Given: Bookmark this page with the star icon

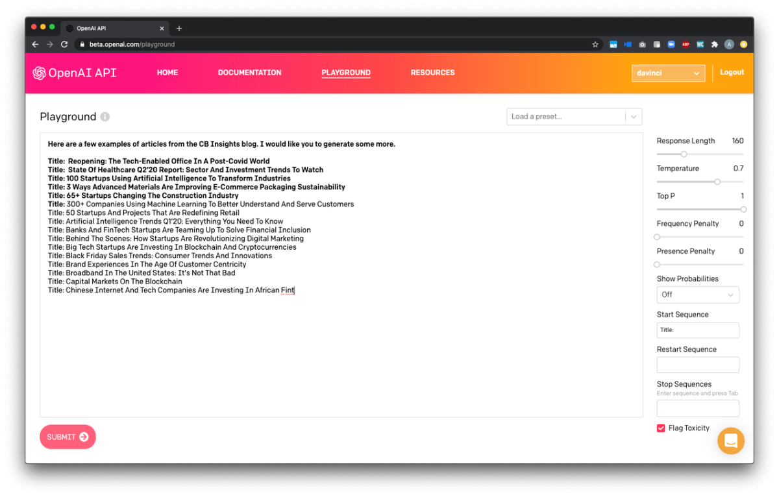Looking at the screenshot, I should tap(595, 45).
